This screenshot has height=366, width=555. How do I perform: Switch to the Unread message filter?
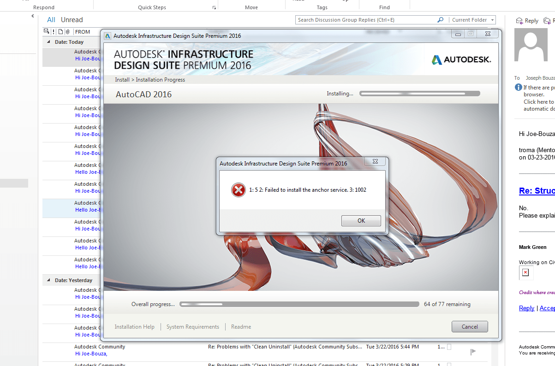click(x=72, y=19)
